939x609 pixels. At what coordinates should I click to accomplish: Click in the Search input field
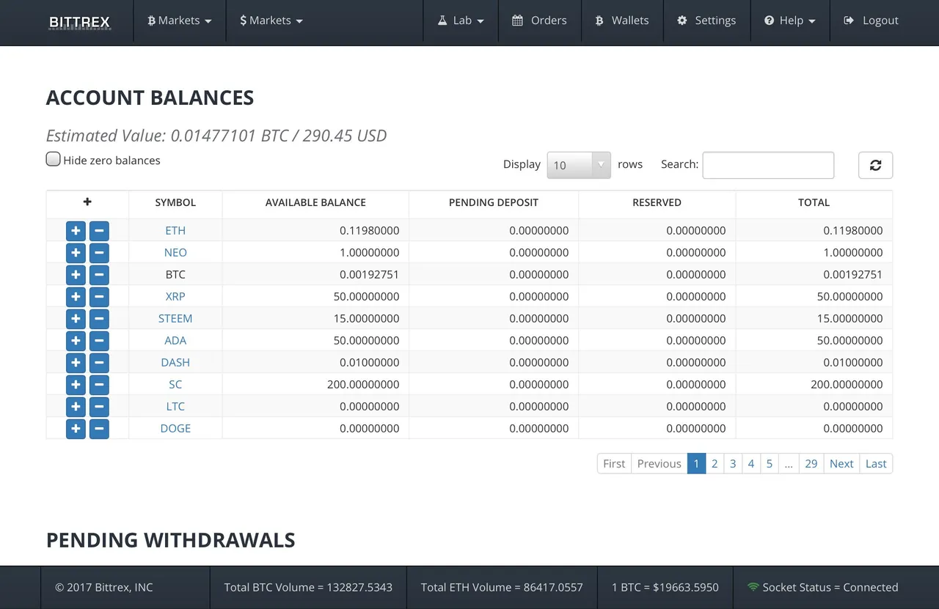tap(768, 165)
